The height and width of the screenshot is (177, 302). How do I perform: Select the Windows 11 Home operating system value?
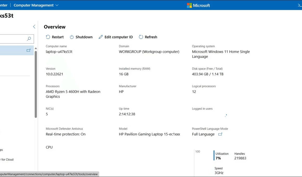tap(221, 54)
